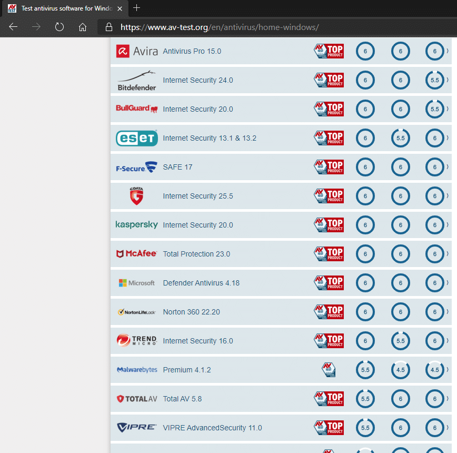The image size is (457, 453).
Task: Click the TotalAV logo
Action: click(137, 399)
